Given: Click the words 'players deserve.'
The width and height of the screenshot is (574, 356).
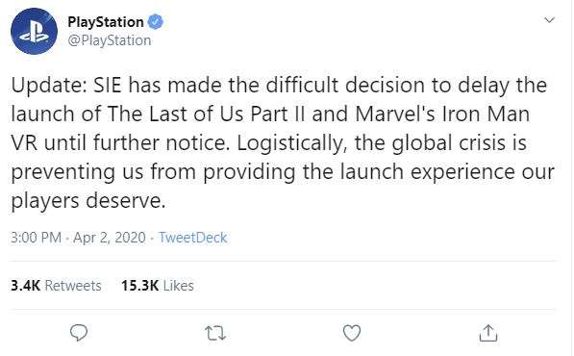Looking at the screenshot, I should click(x=88, y=201).
